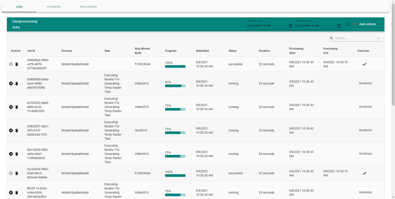Screen dimensions: 395x199
Task: Switch to the Workers tab
Action: 54,7
